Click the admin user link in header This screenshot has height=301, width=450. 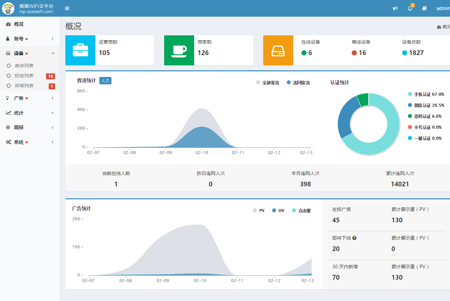pyautogui.click(x=443, y=8)
